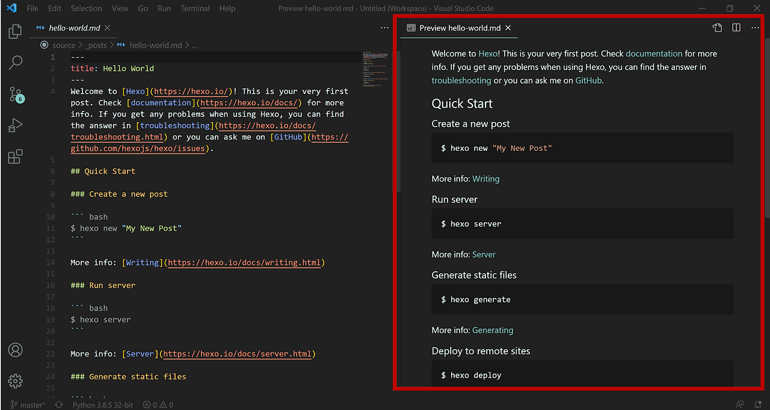Open errors and warnings counter in status bar
The image size is (770, 410).
(x=158, y=405)
